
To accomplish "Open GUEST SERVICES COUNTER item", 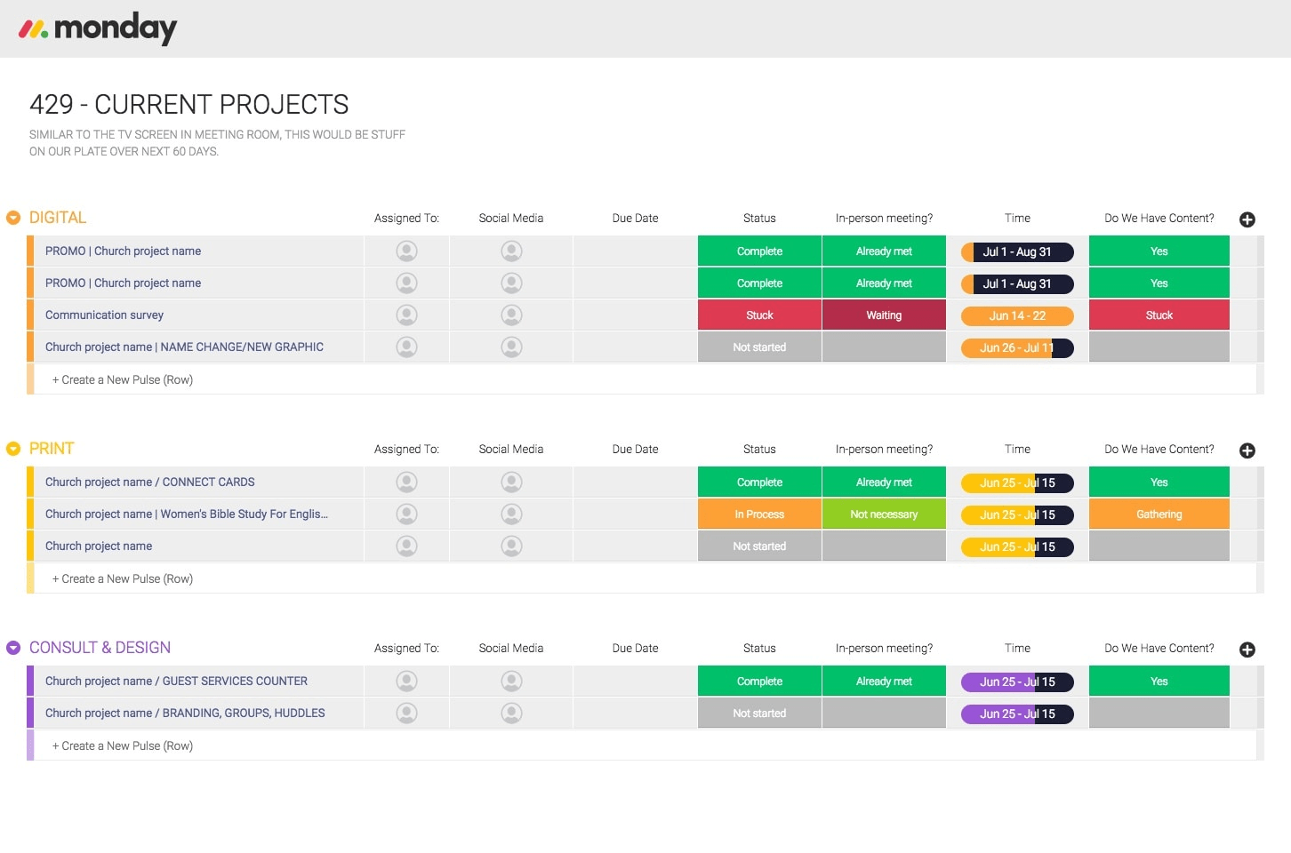I will 176,681.
